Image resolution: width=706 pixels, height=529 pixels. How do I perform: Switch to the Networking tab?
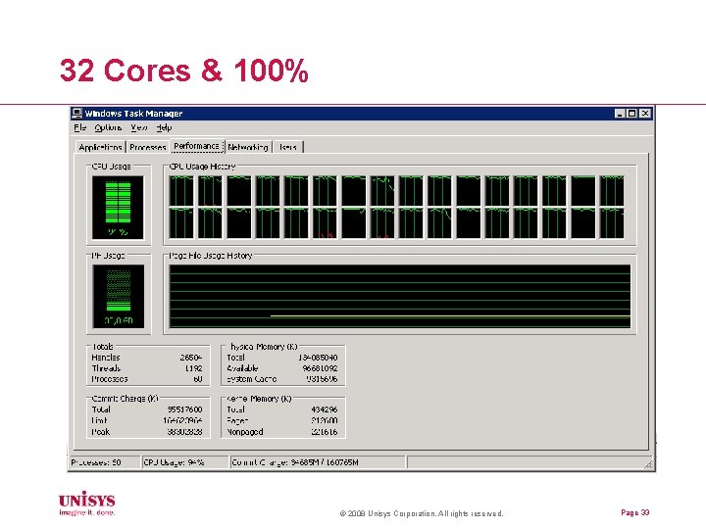[x=248, y=147]
